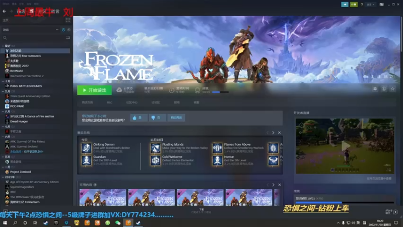The image size is (403, 227).
Task: Open the Cold Welcome achievement icon
Action: [x=155, y=160]
